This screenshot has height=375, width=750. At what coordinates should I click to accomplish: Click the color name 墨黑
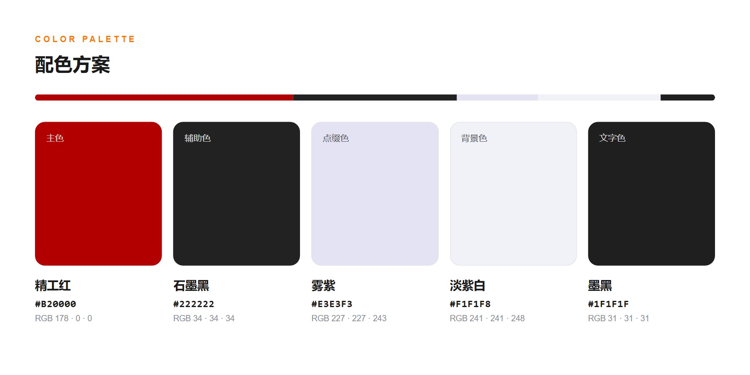[x=600, y=285]
